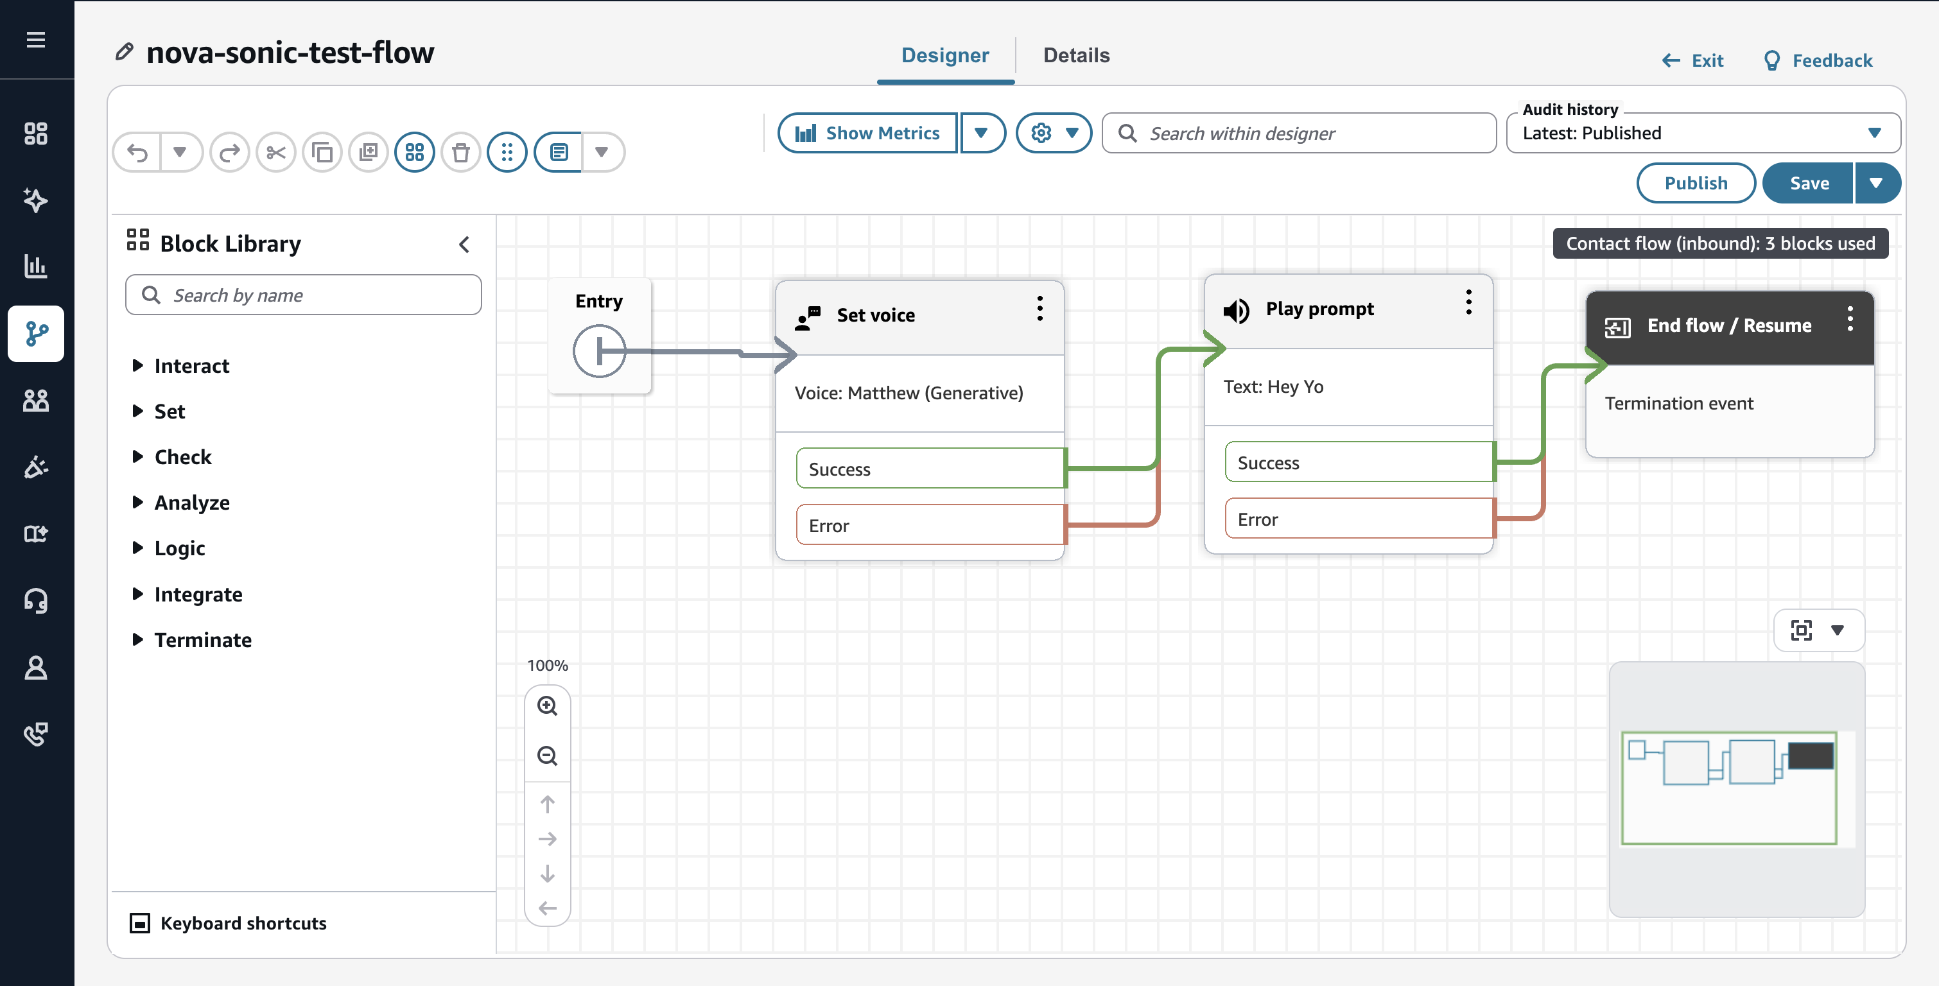Open the Set voice block options menu
Image resolution: width=1939 pixels, height=986 pixels.
coord(1039,309)
